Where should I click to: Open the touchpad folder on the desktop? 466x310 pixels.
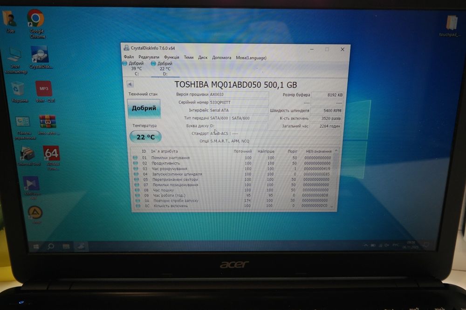click(451, 26)
